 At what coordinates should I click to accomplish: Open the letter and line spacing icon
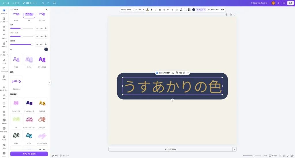[x=181, y=9]
